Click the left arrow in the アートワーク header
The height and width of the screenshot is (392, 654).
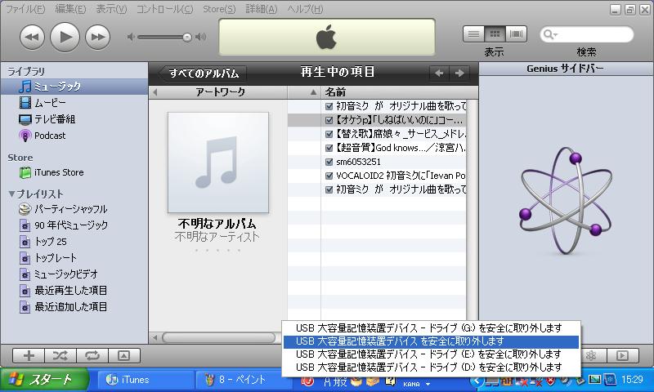pos(155,92)
